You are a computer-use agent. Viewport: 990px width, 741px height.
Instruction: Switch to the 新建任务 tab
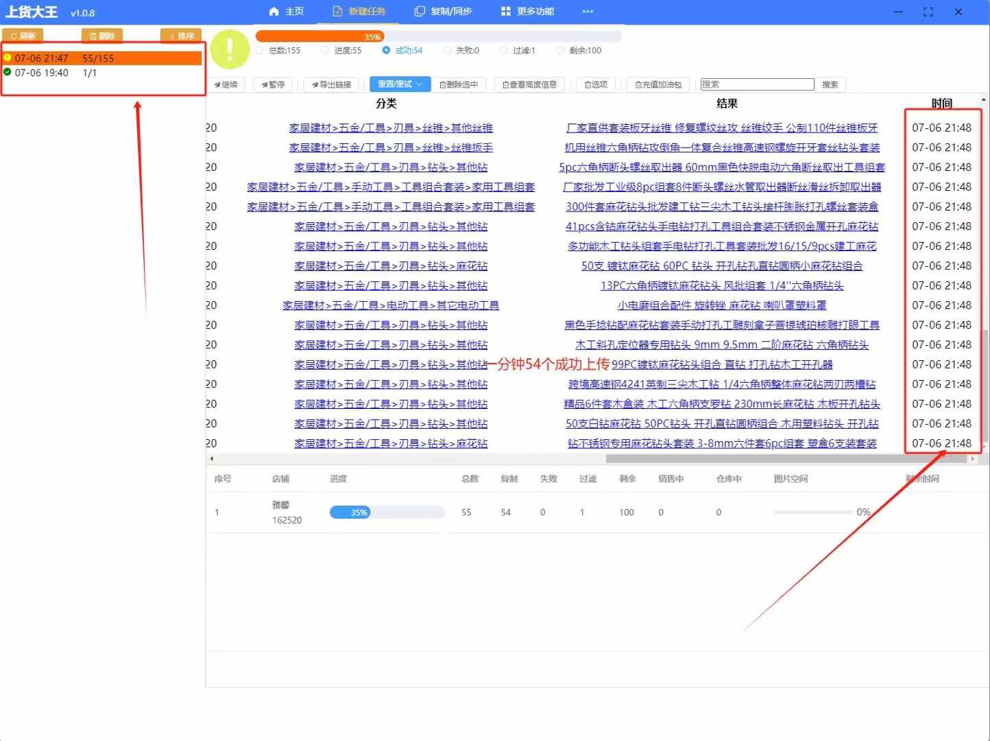(x=359, y=12)
